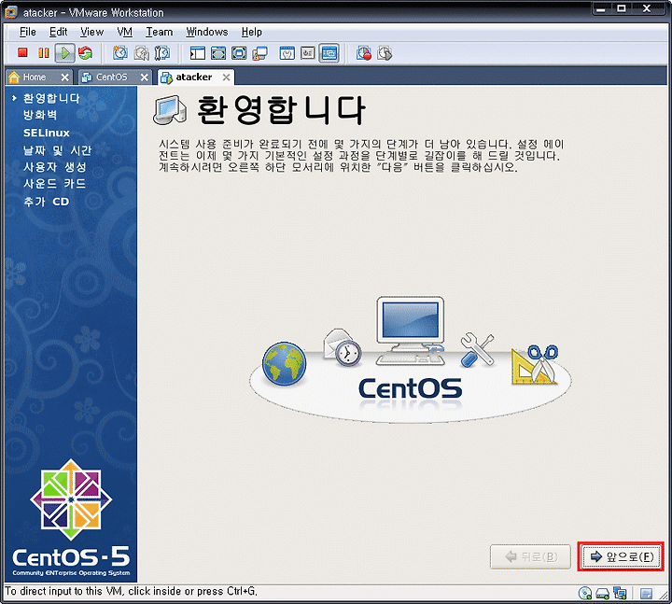Open the Help menu

pos(252,32)
